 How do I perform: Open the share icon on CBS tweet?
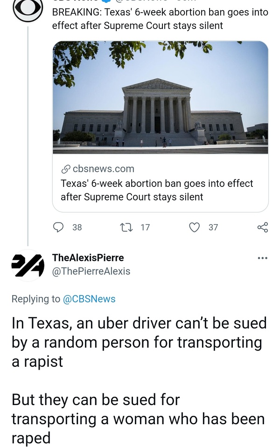tap(263, 227)
